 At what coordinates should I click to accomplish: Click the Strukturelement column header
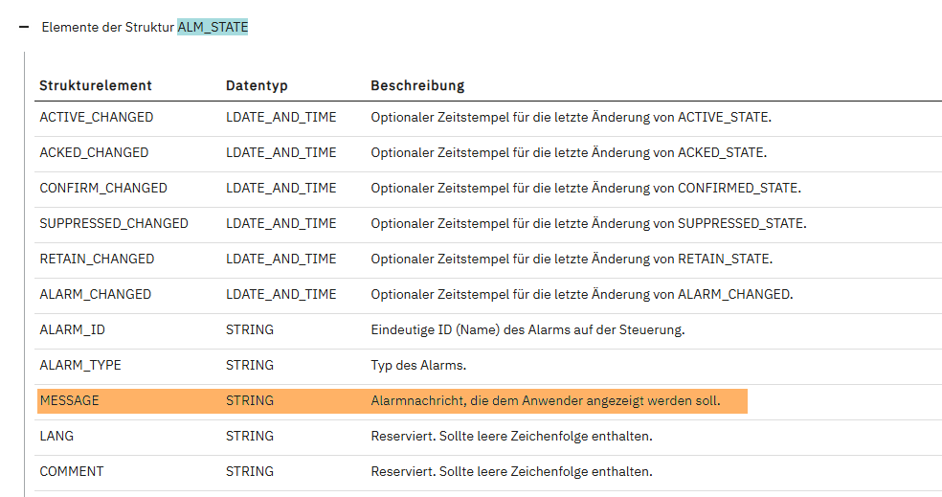[95, 85]
